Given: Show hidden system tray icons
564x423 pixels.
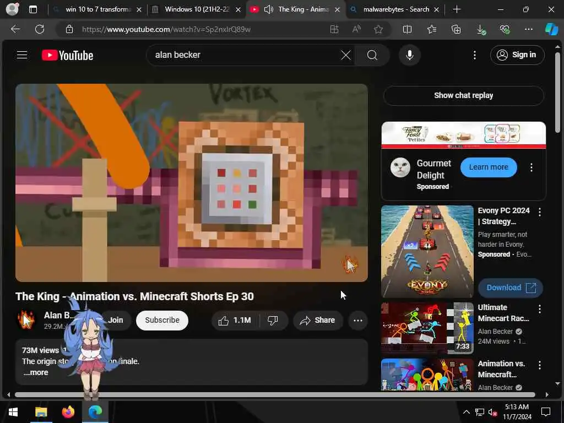Looking at the screenshot, I should click(x=466, y=412).
